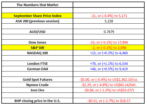Select the September Share Price Index label cell
147x106 pixels.
click(x=37, y=16)
